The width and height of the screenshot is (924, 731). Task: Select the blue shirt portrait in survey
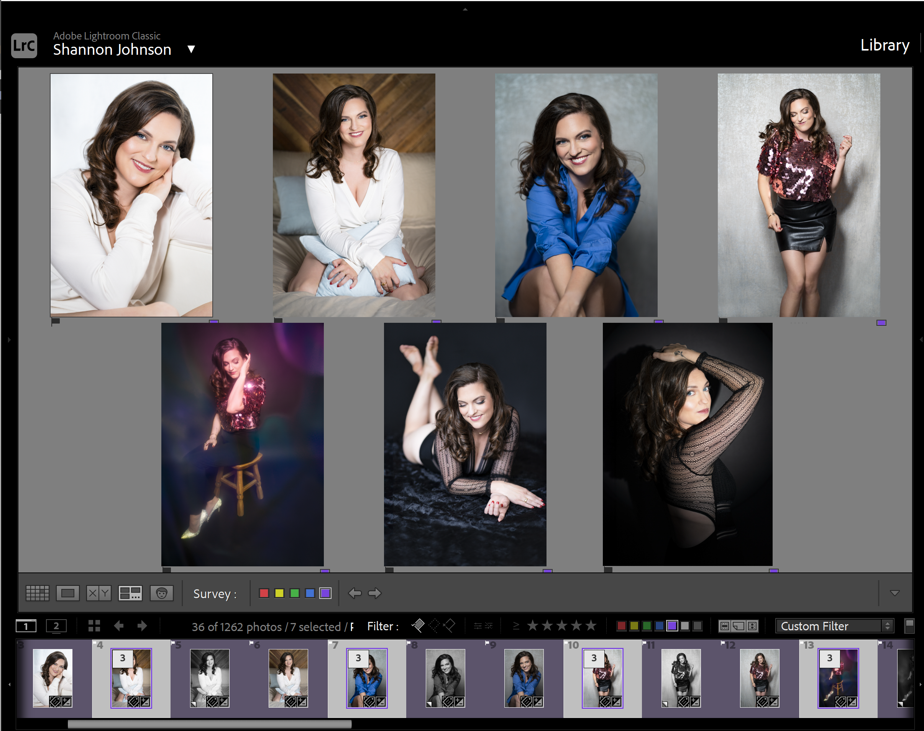pyautogui.click(x=576, y=195)
